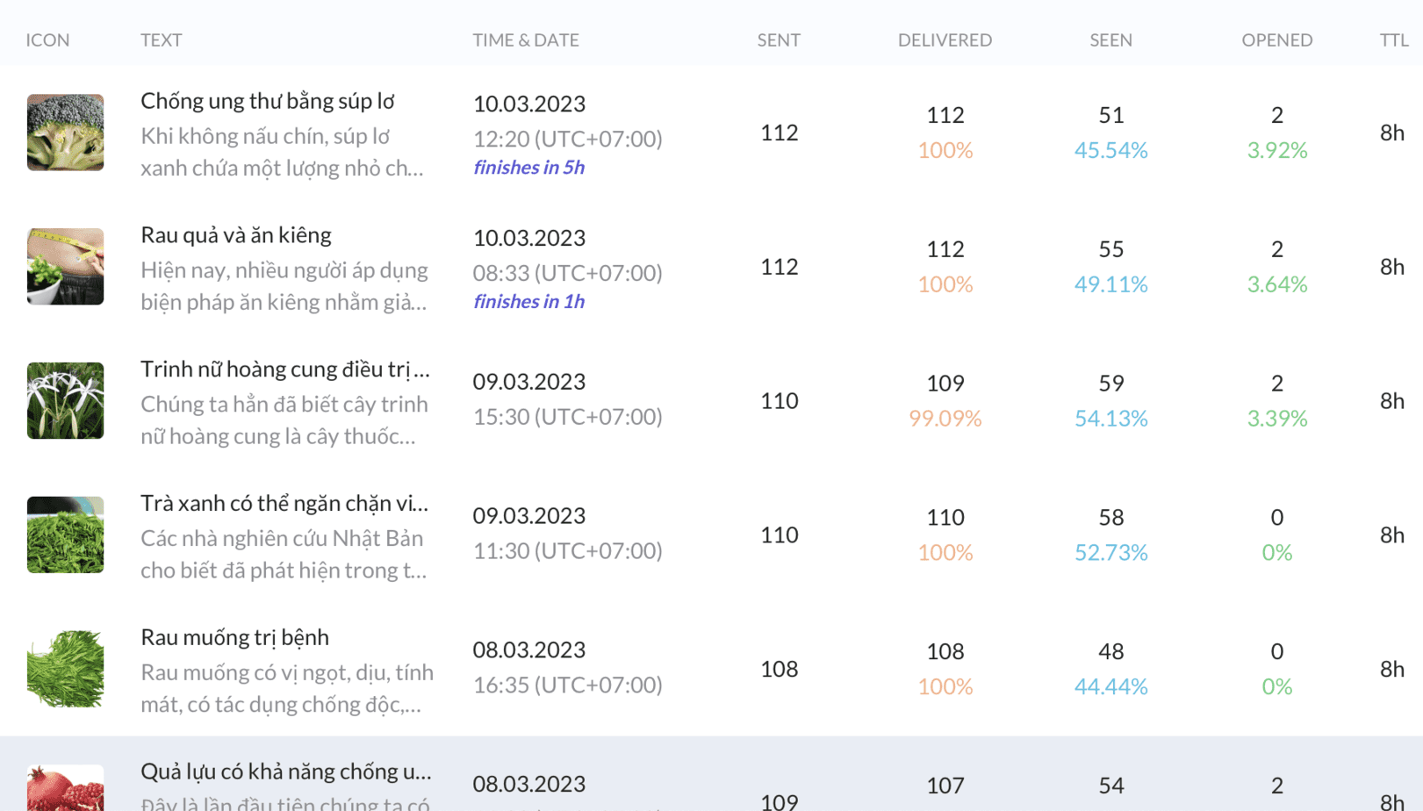
Task: Sort by the OPENED column header
Action: click(x=1276, y=40)
